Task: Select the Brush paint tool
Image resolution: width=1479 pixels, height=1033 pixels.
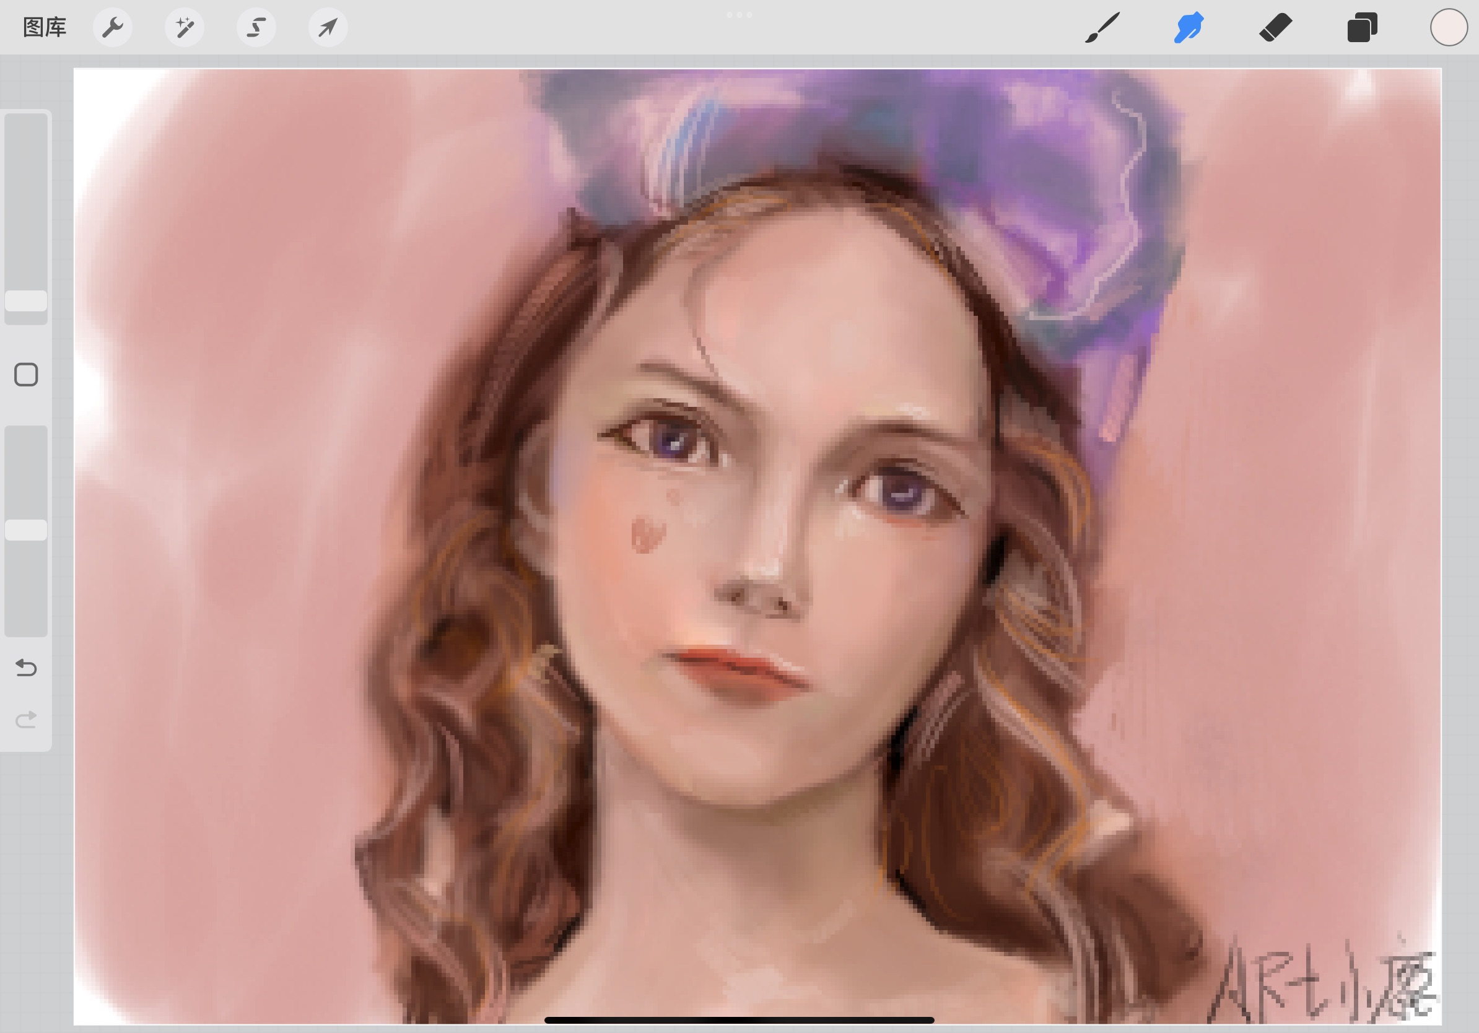Action: coord(1102,27)
